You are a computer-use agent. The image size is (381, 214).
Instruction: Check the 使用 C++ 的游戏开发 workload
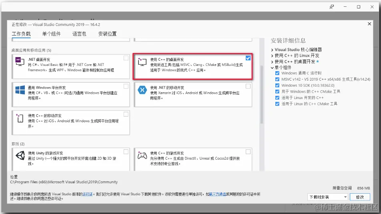[x=248, y=152]
